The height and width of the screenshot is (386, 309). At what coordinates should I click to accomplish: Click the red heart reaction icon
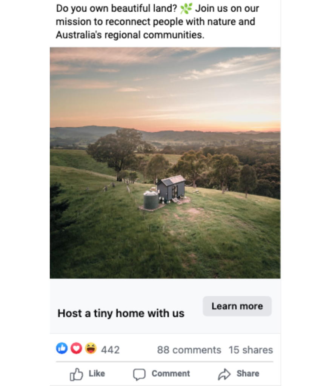[x=76, y=348]
